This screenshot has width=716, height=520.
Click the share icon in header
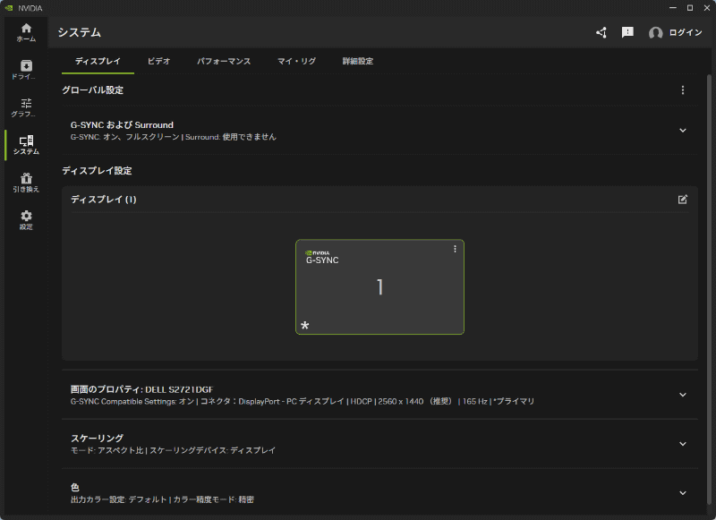[x=601, y=32]
